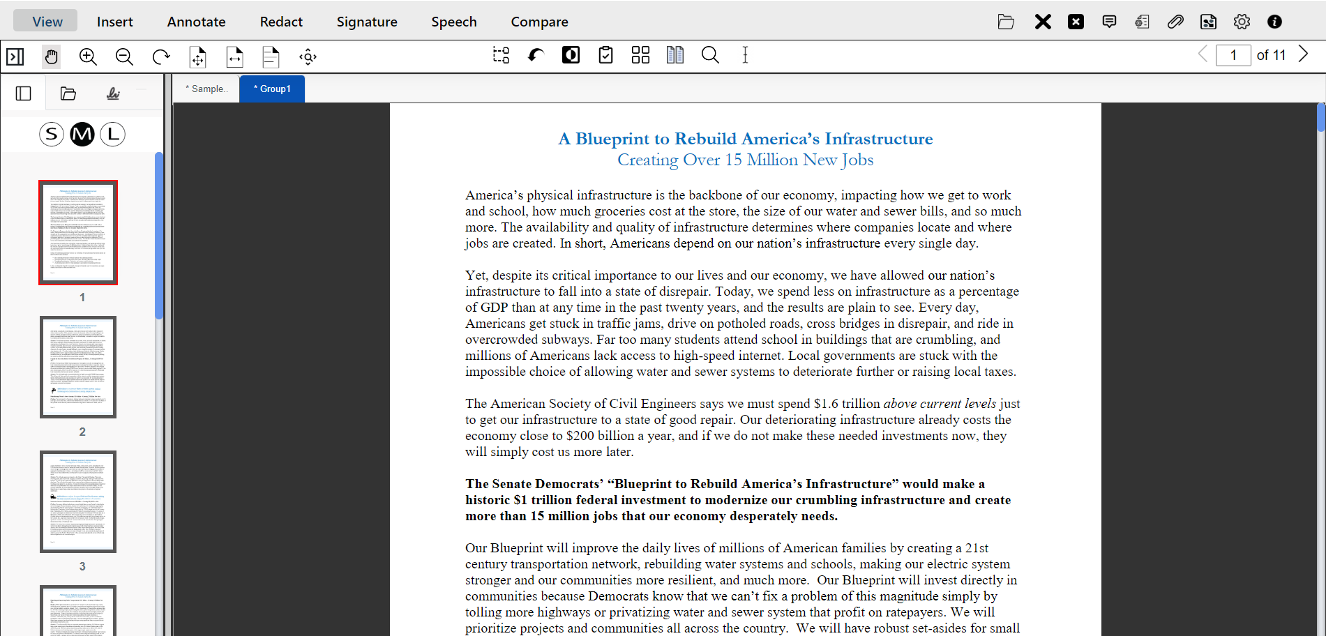The width and height of the screenshot is (1326, 636).
Task: Collapse using the previous page chevron
Action: (1202, 54)
